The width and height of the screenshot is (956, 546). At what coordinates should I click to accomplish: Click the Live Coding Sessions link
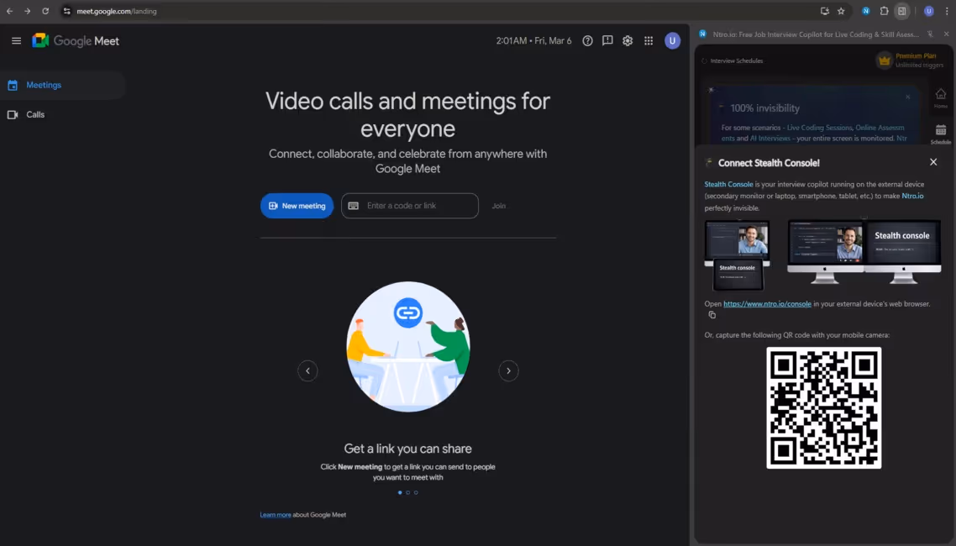(x=819, y=128)
